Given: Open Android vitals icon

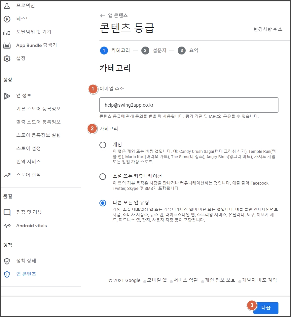Looking at the screenshot, I should [x=7, y=226].
